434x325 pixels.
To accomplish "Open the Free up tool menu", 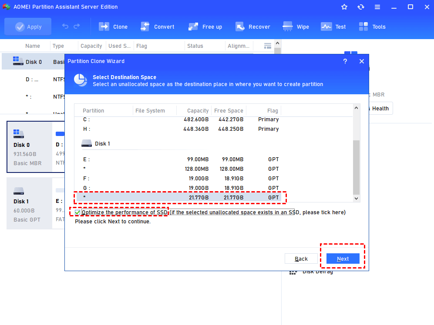I will coord(205,27).
